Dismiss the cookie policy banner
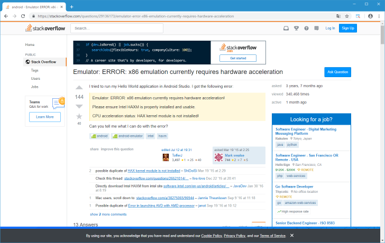 click(x=292, y=236)
